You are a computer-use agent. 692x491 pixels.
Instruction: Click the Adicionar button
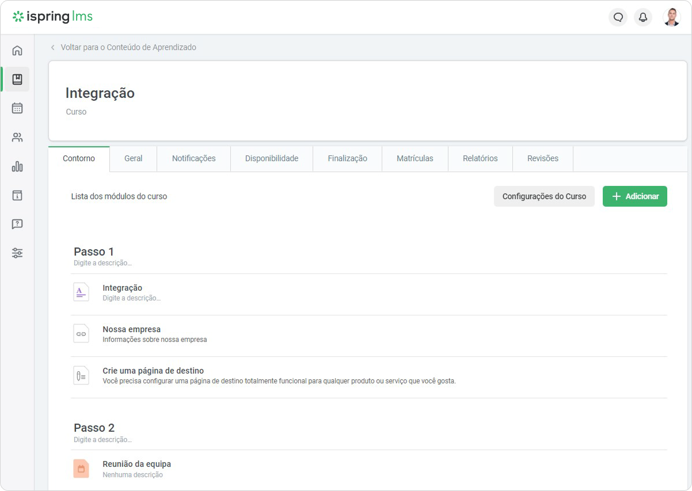634,196
